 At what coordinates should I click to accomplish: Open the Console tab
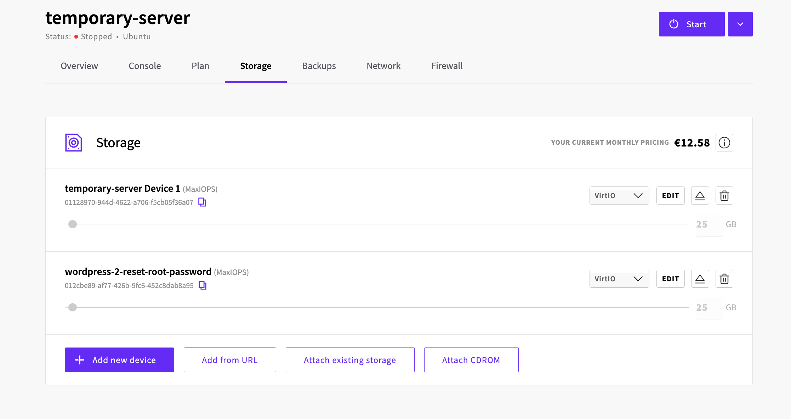coord(145,66)
